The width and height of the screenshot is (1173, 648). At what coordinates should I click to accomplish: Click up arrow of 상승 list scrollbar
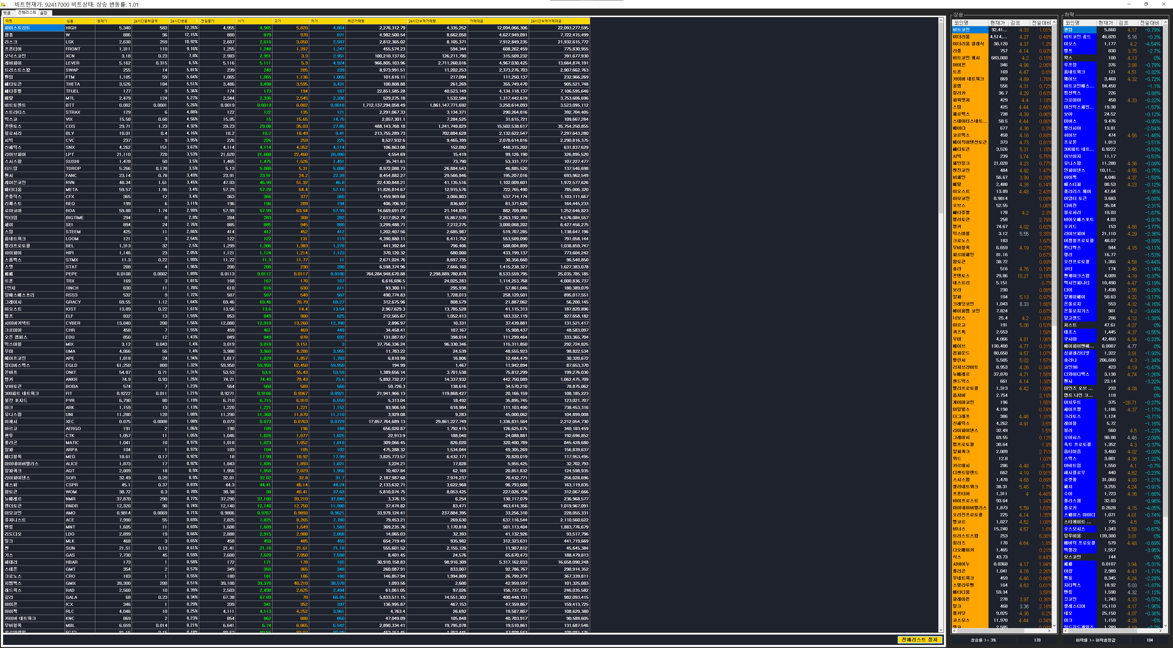pos(1054,22)
